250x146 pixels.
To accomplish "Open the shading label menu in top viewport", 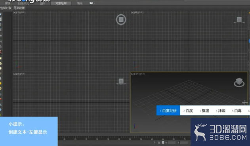I will click(x=23, y=12).
